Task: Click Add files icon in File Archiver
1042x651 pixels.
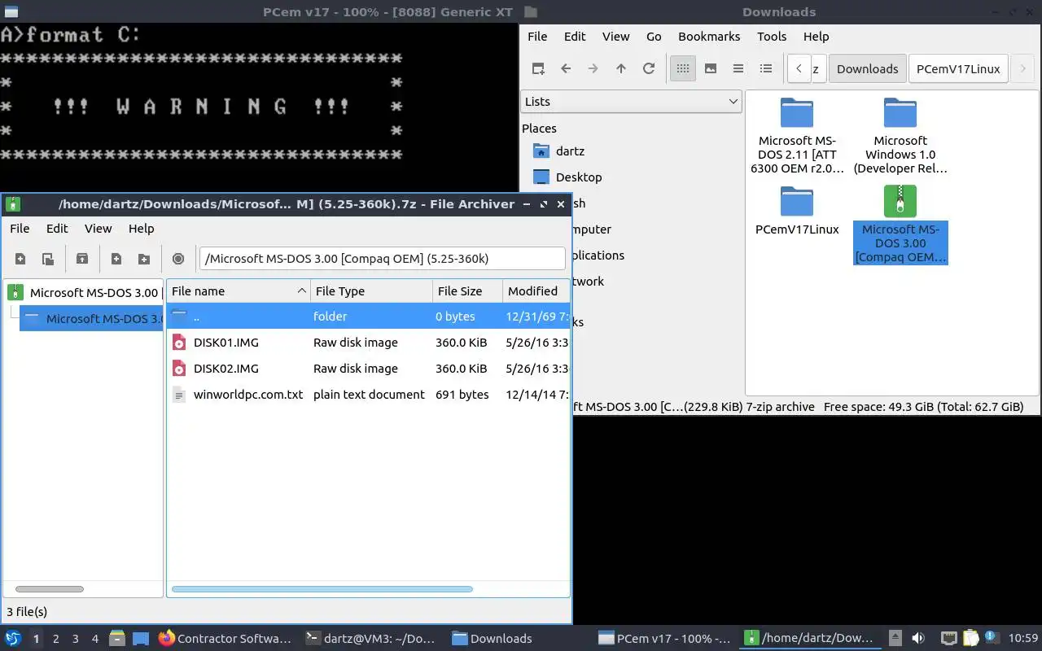Action: pos(116,259)
